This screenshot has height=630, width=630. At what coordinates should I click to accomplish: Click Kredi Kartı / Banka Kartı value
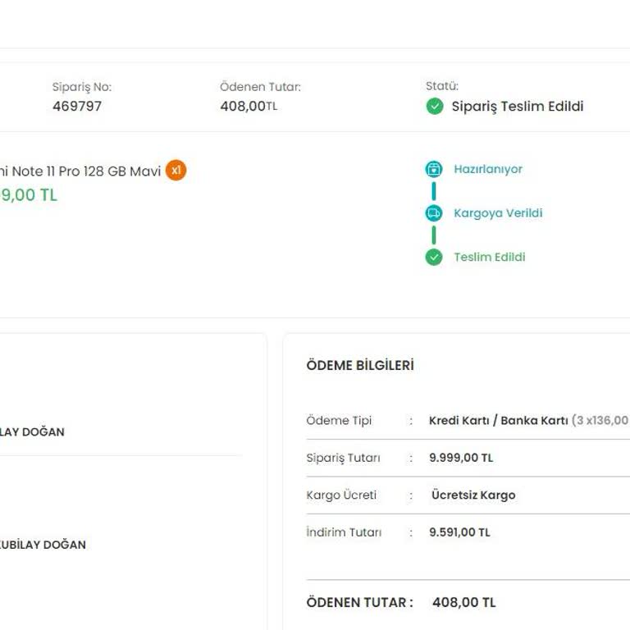tap(499, 421)
